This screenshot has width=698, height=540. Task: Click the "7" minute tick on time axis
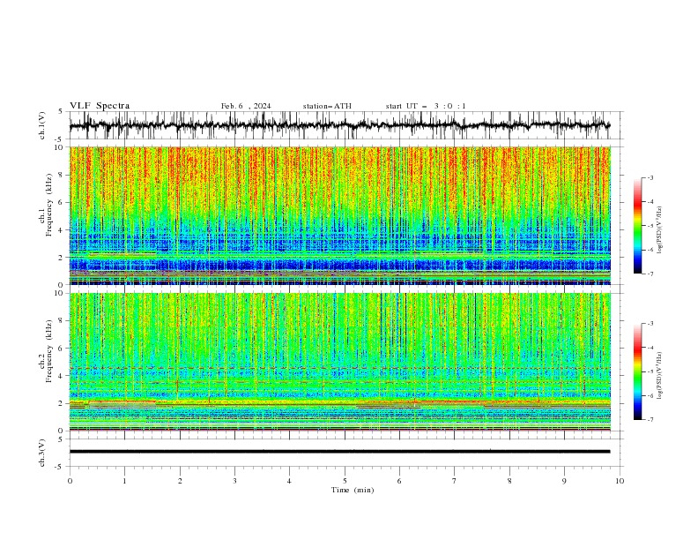click(x=455, y=481)
